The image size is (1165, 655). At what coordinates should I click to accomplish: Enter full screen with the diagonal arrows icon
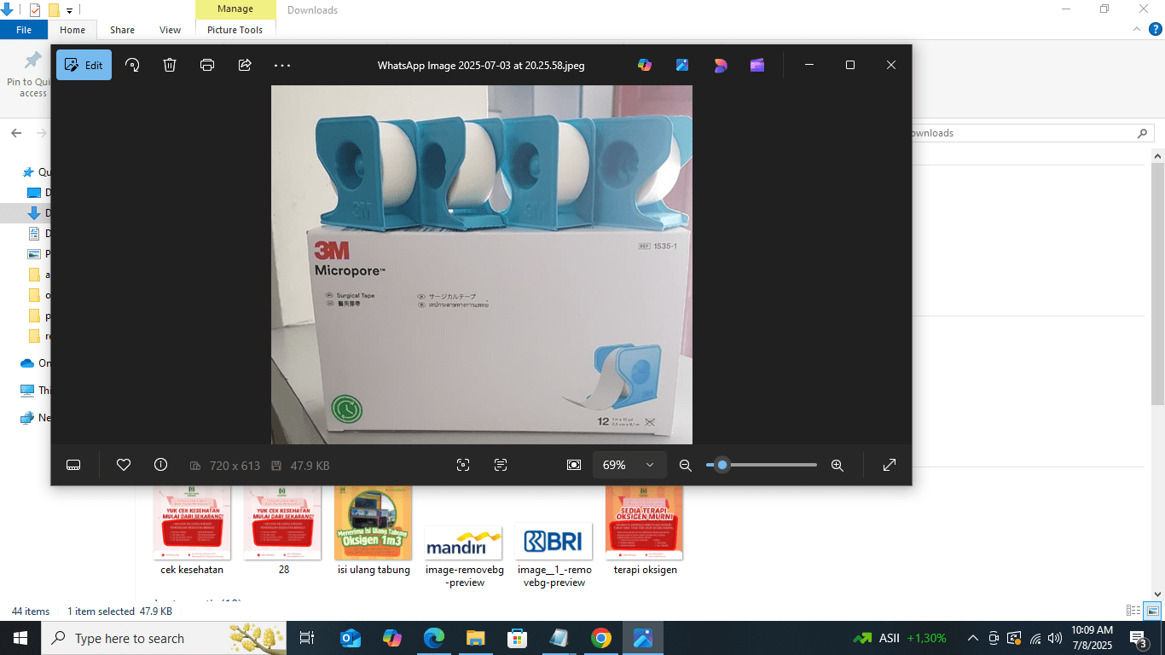point(889,465)
